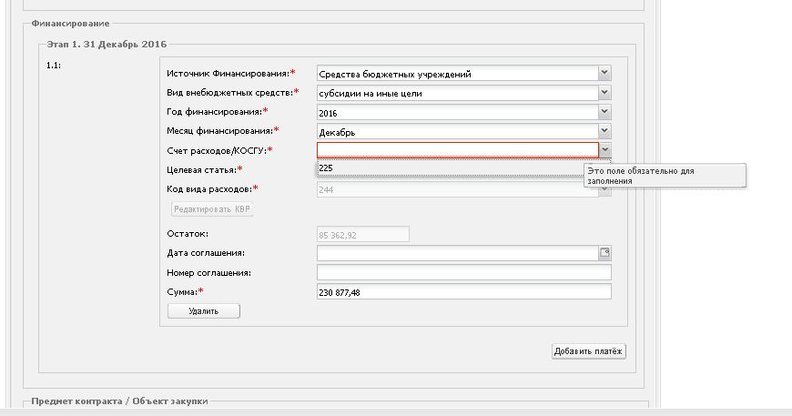Image resolution: width=792 pixels, height=416 pixels.
Task: Click Редактировать КВР button
Action: (x=211, y=209)
